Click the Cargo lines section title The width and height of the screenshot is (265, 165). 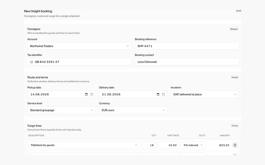34,126
